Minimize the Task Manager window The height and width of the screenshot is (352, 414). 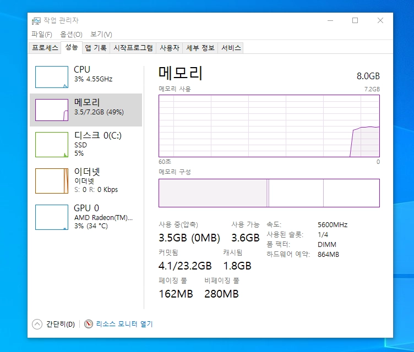pyautogui.click(x=330, y=20)
